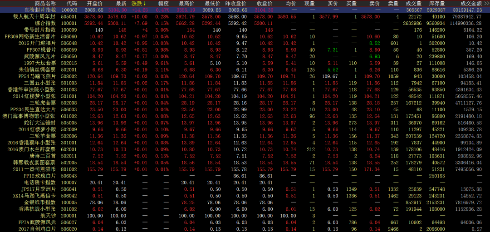
Task: Select the 金银纸币指数 row
Action: click(245, 202)
